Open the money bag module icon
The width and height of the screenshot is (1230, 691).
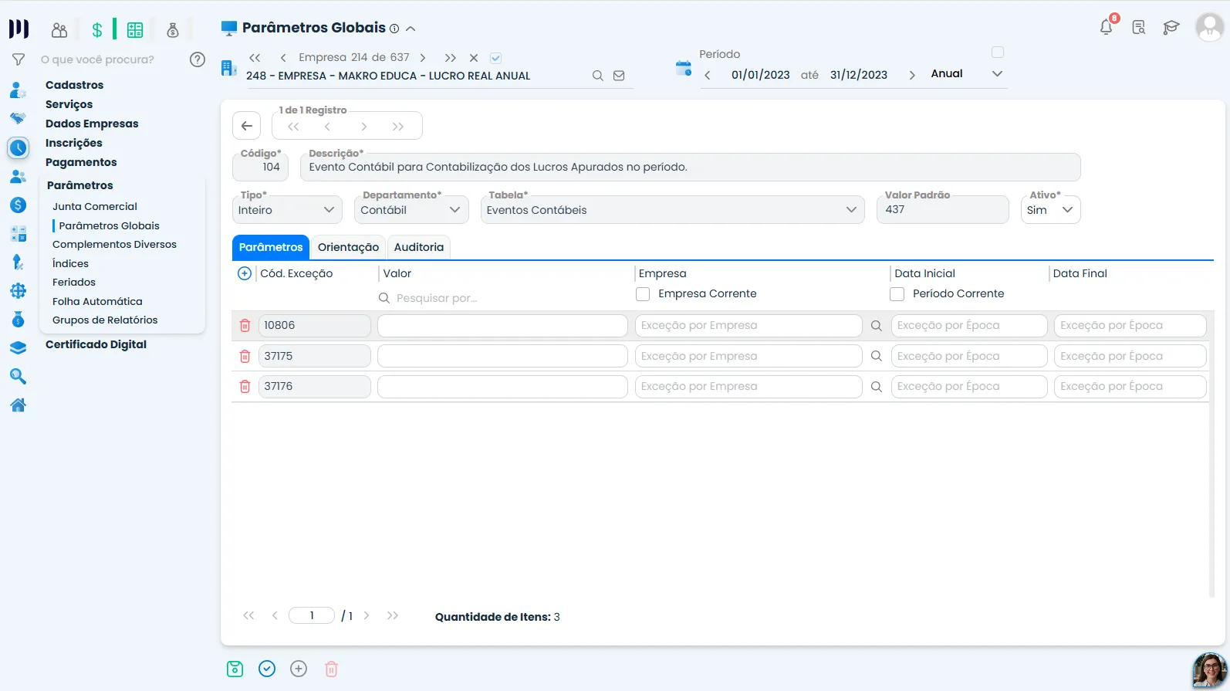coord(173,30)
